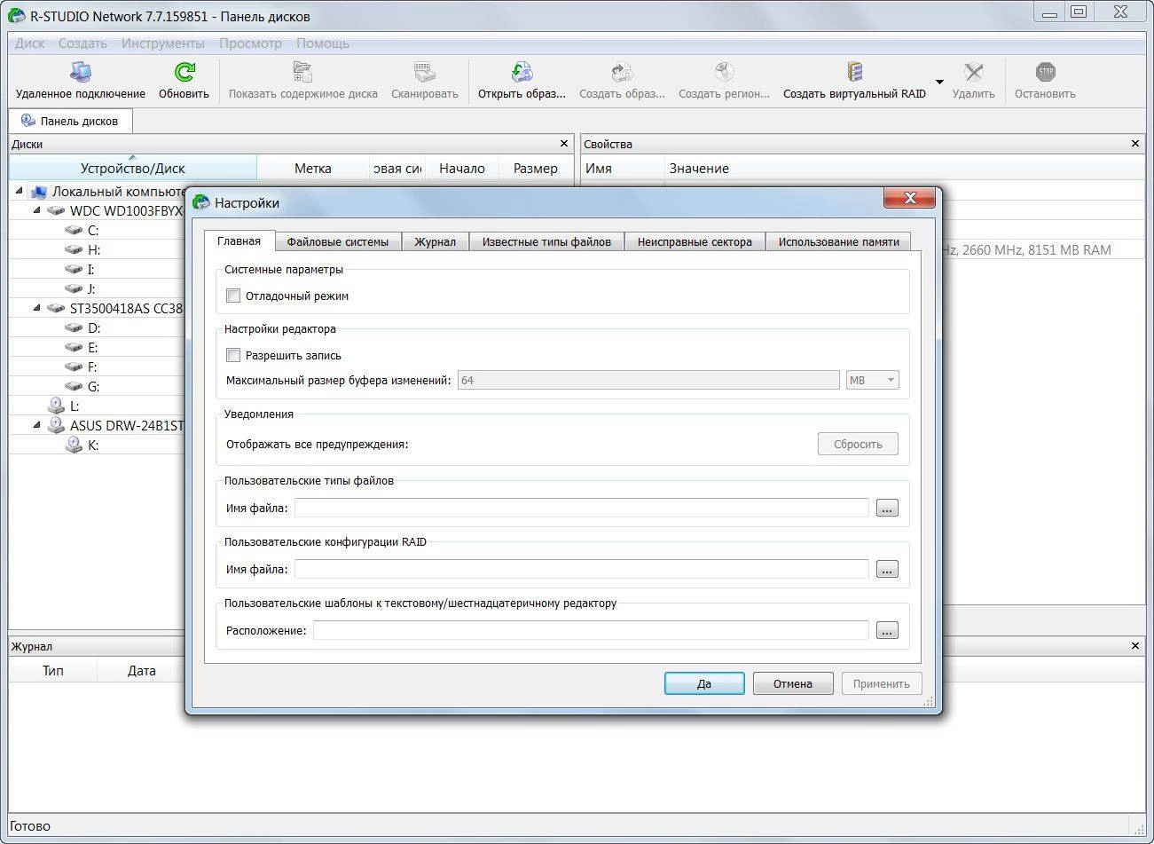Select the C: drive icon in tree

tap(74, 230)
